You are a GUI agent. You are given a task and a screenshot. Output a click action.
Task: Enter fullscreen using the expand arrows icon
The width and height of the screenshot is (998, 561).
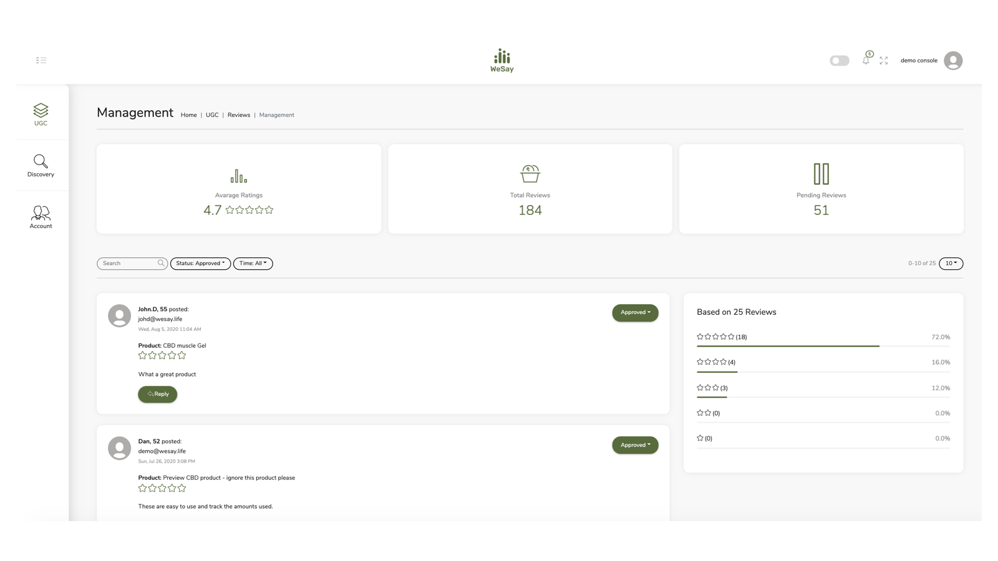(x=884, y=60)
